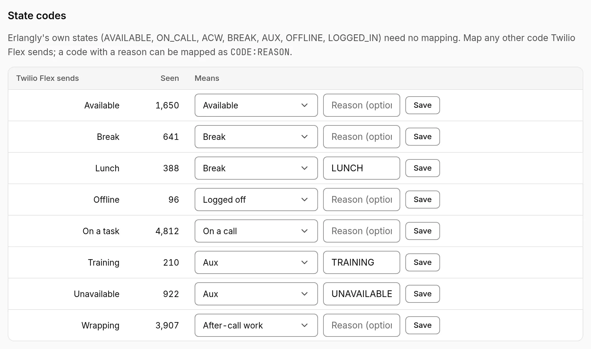Click the LUNCH reason field
The width and height of the screenshot is (591, 349).
click(361, 168)
